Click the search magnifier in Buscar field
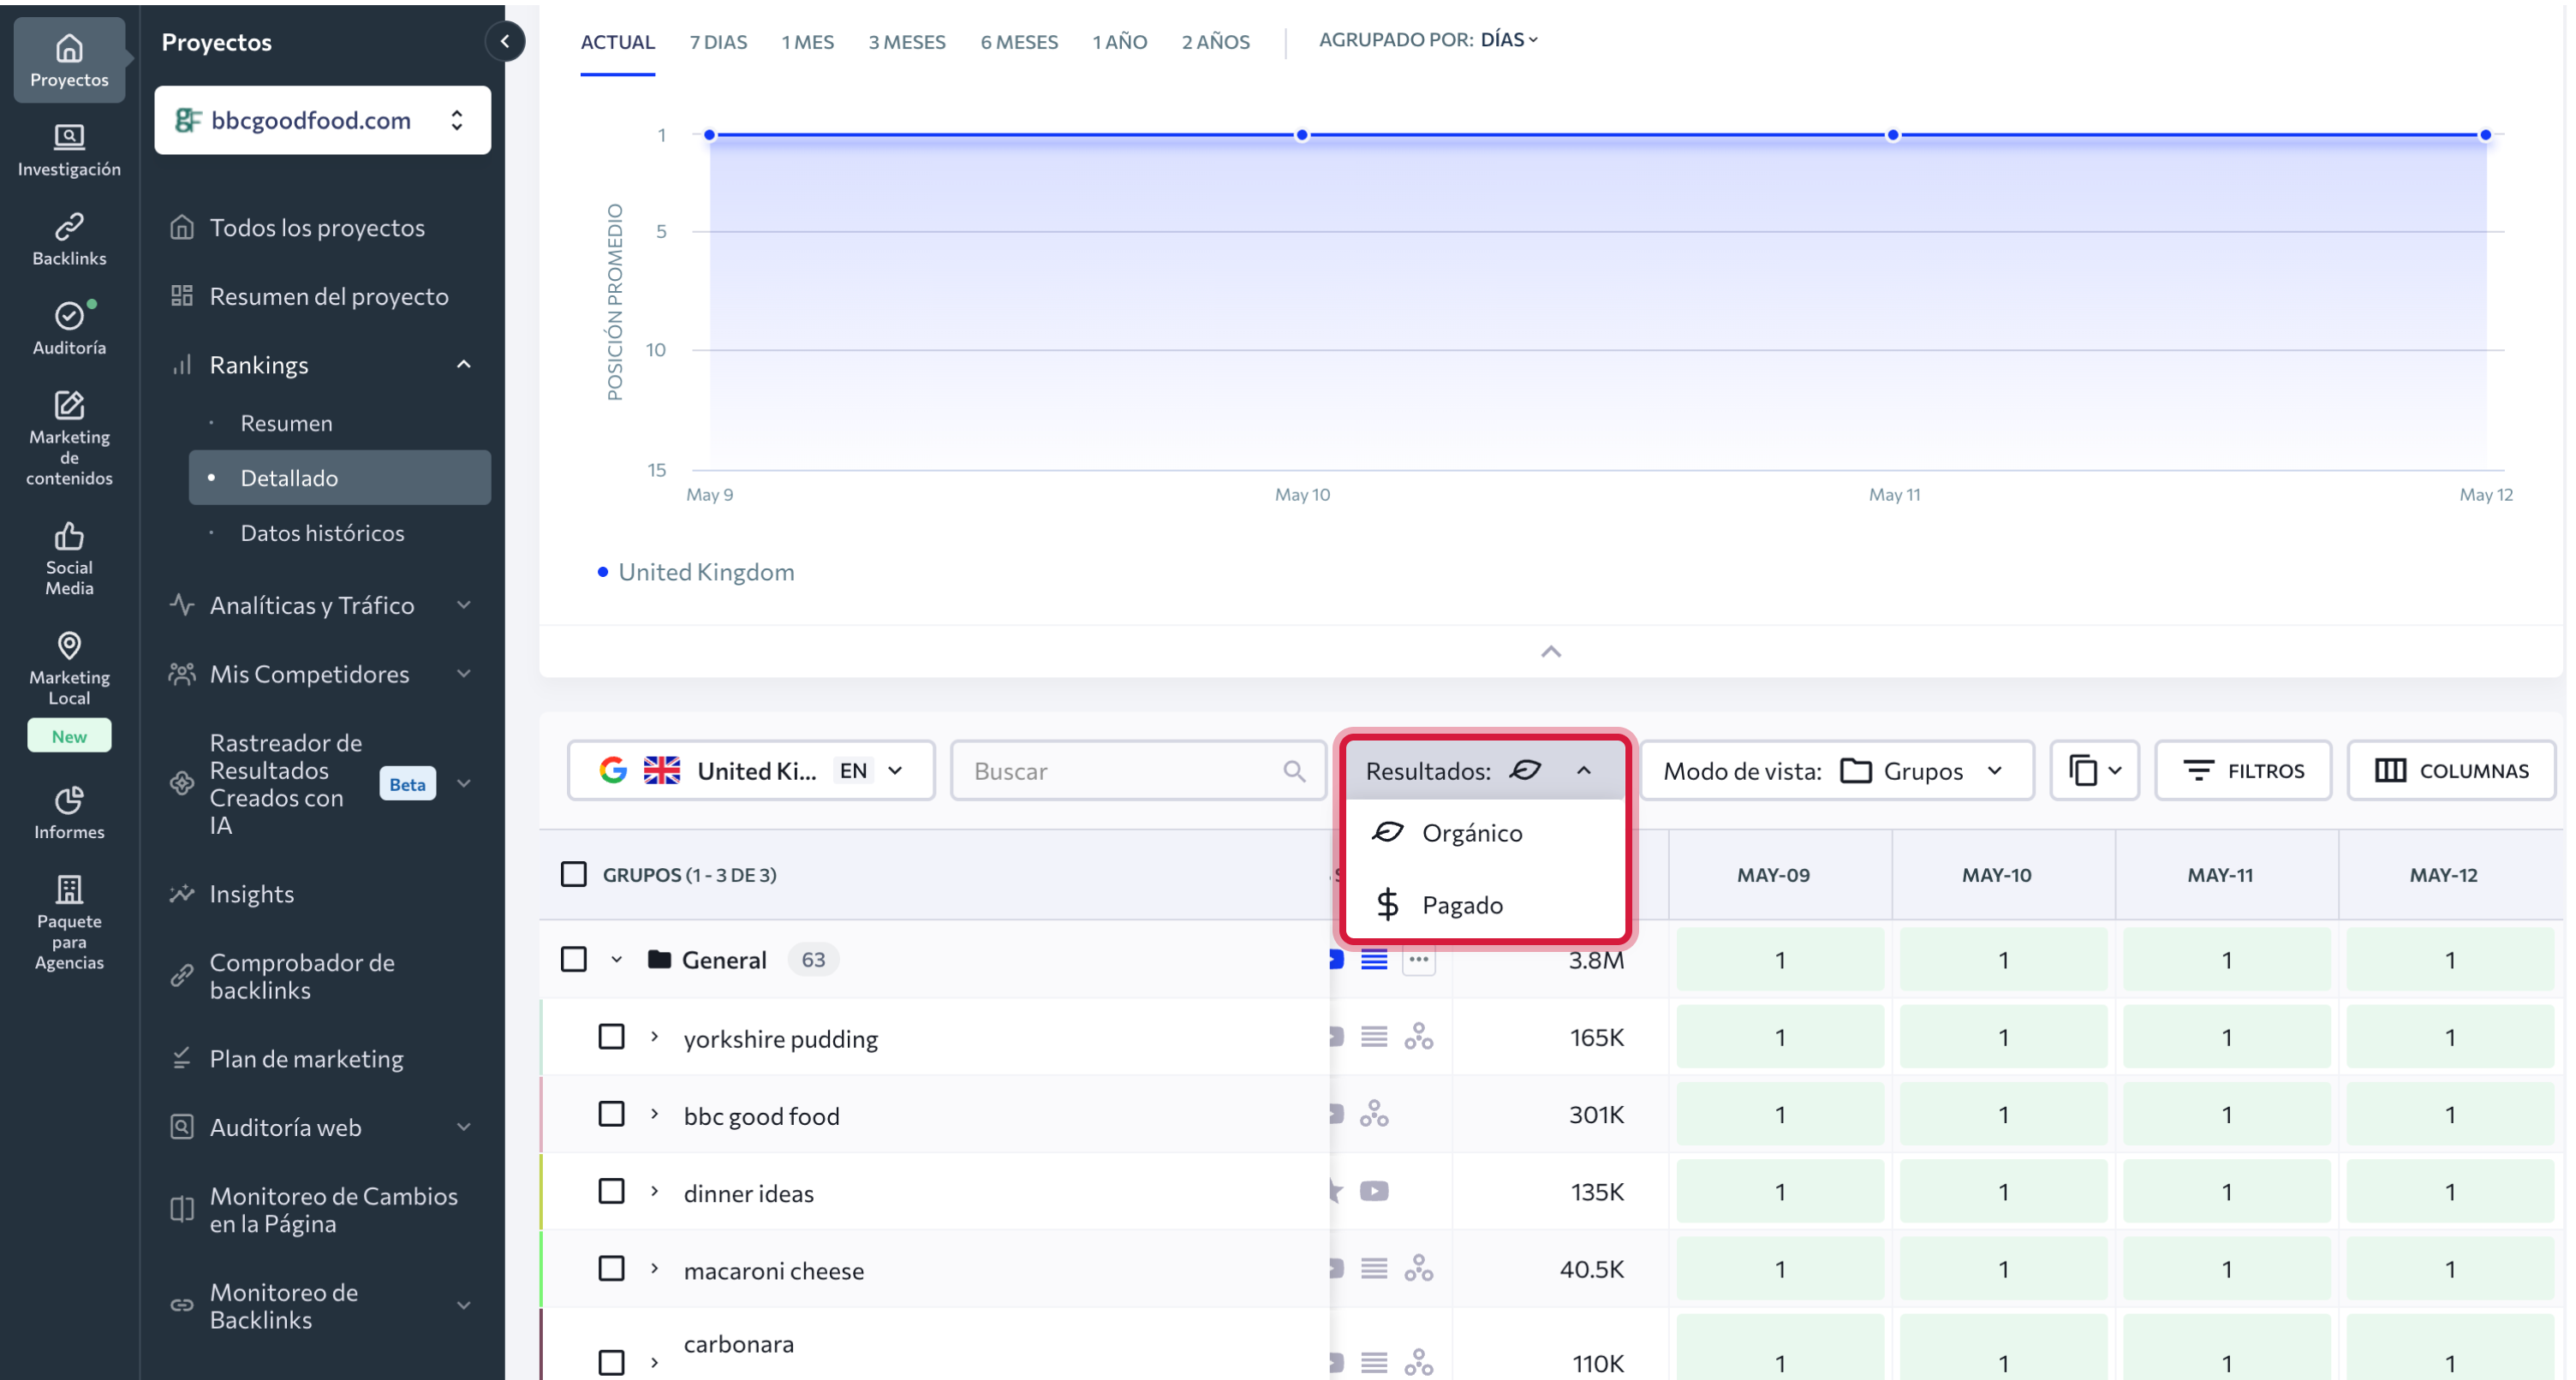 (x=1294, y=770)
